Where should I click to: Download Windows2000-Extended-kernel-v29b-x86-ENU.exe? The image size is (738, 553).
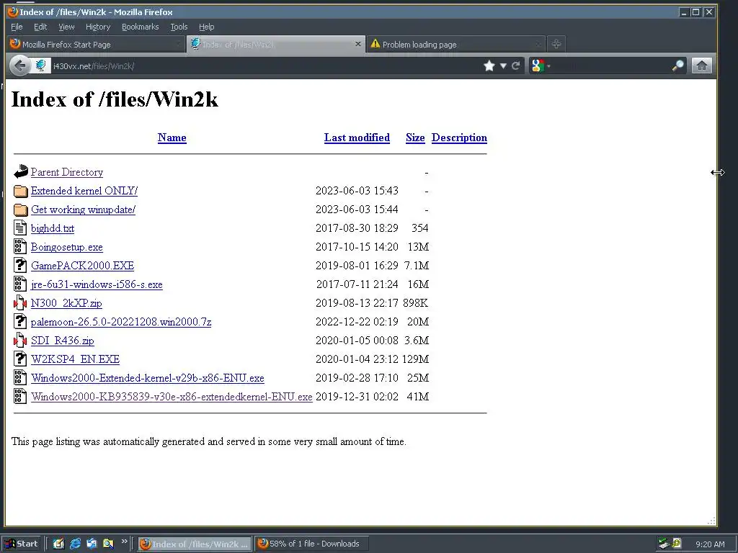coord(147,378)
